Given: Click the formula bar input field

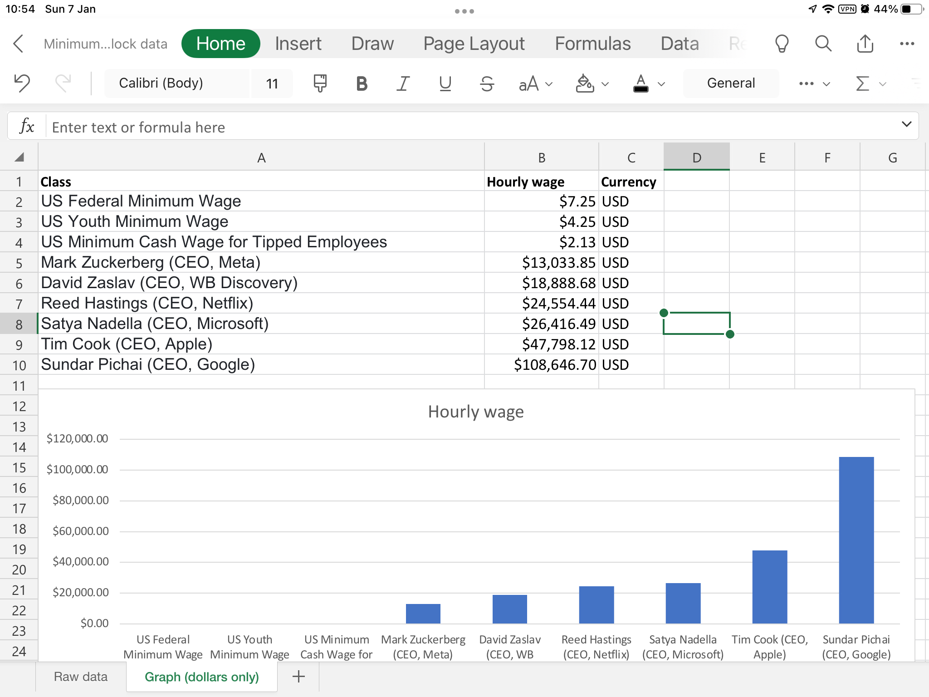Looking at the screenshot, I should click(472, 127).
